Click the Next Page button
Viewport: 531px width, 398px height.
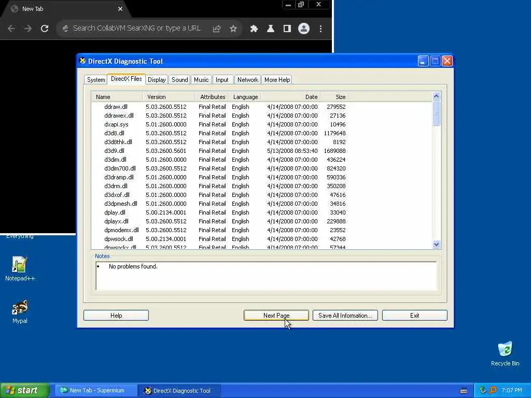(x=276, y=316)
